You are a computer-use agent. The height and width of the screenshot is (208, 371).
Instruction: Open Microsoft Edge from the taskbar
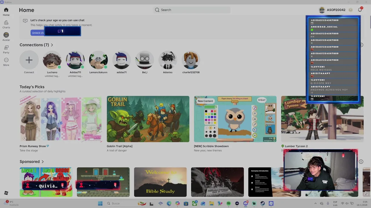tap(169, 203)
